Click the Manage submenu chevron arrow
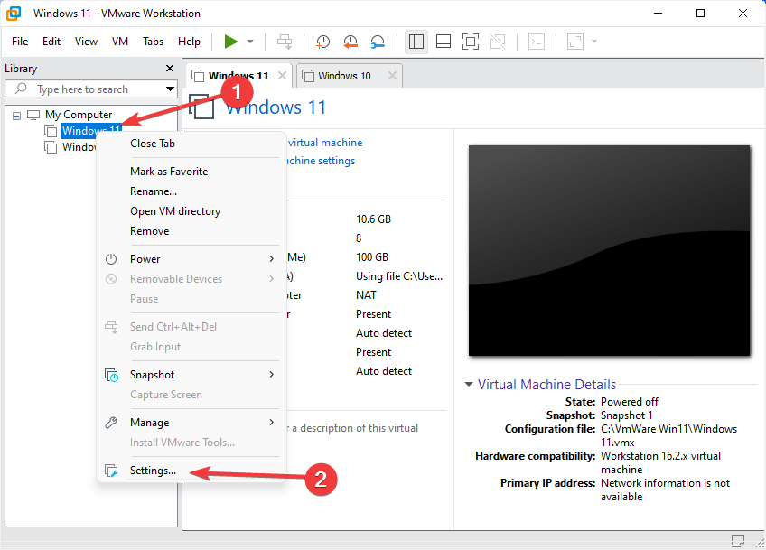 (x=272, y=423)
